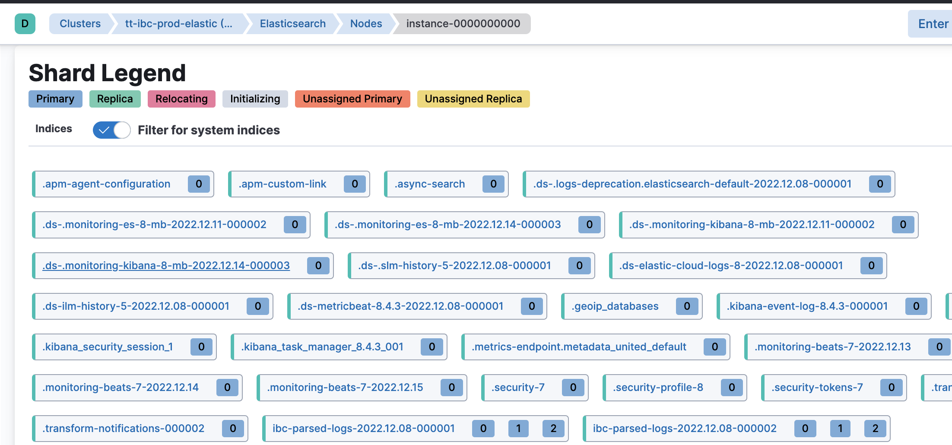The height and width of the screenshot is (445, 952).
Task: Open the .security-7 index
Action: (x=518, y=388)
